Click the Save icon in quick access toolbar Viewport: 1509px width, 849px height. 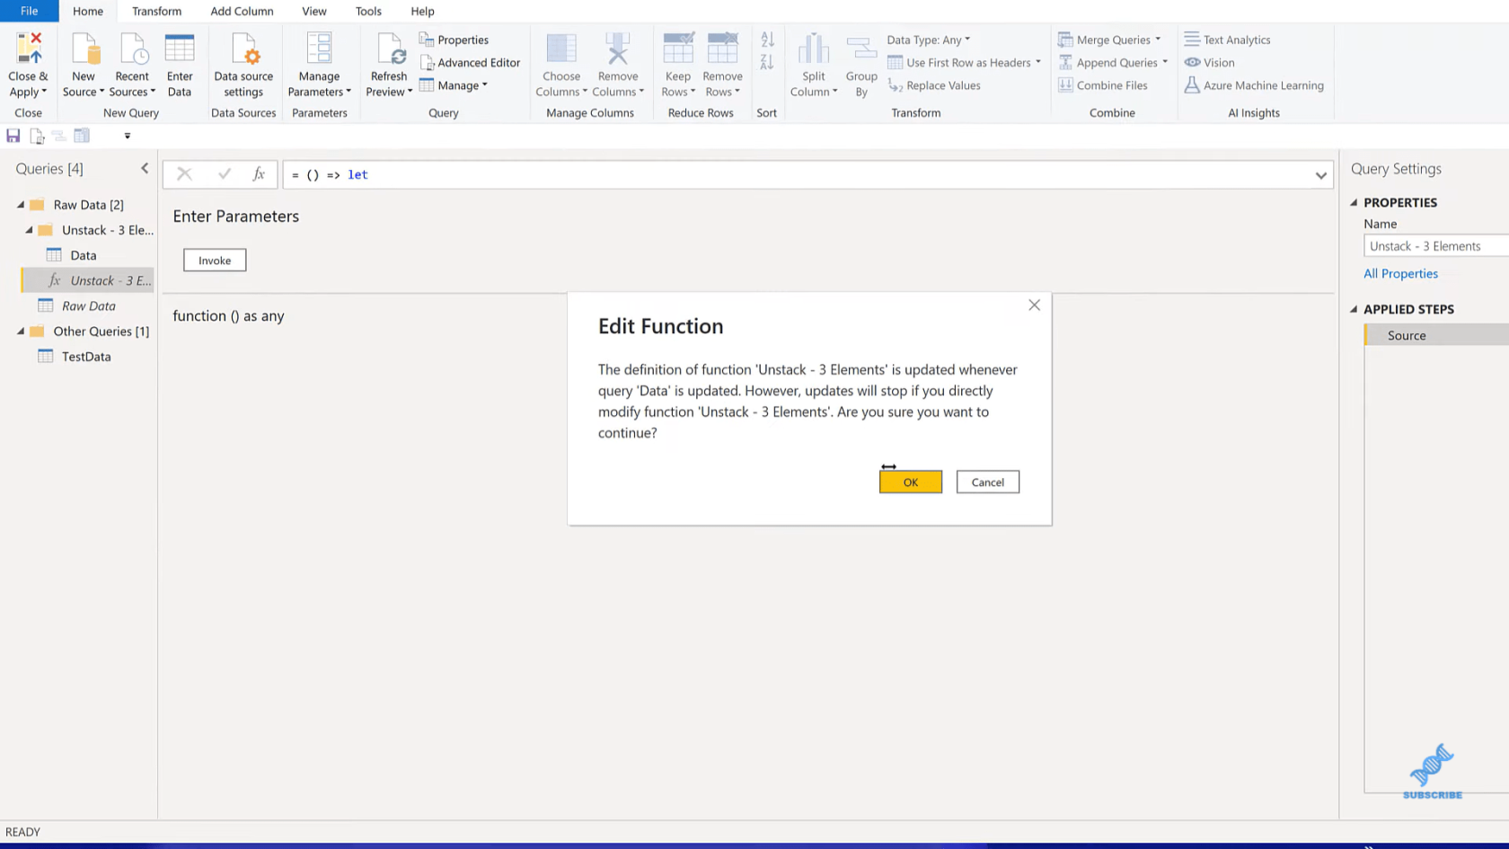13,136
